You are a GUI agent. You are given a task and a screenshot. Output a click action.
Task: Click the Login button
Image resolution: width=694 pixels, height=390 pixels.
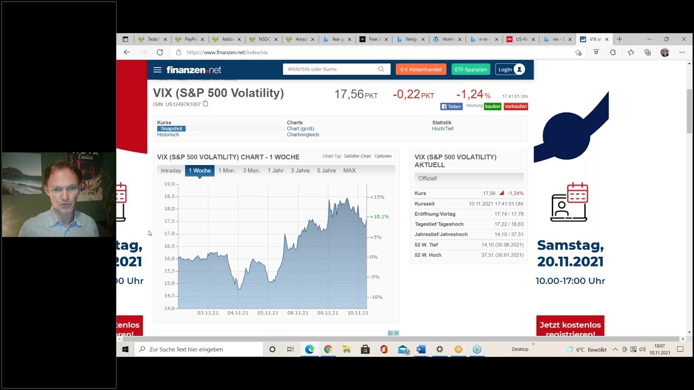[x=510, y=69]
